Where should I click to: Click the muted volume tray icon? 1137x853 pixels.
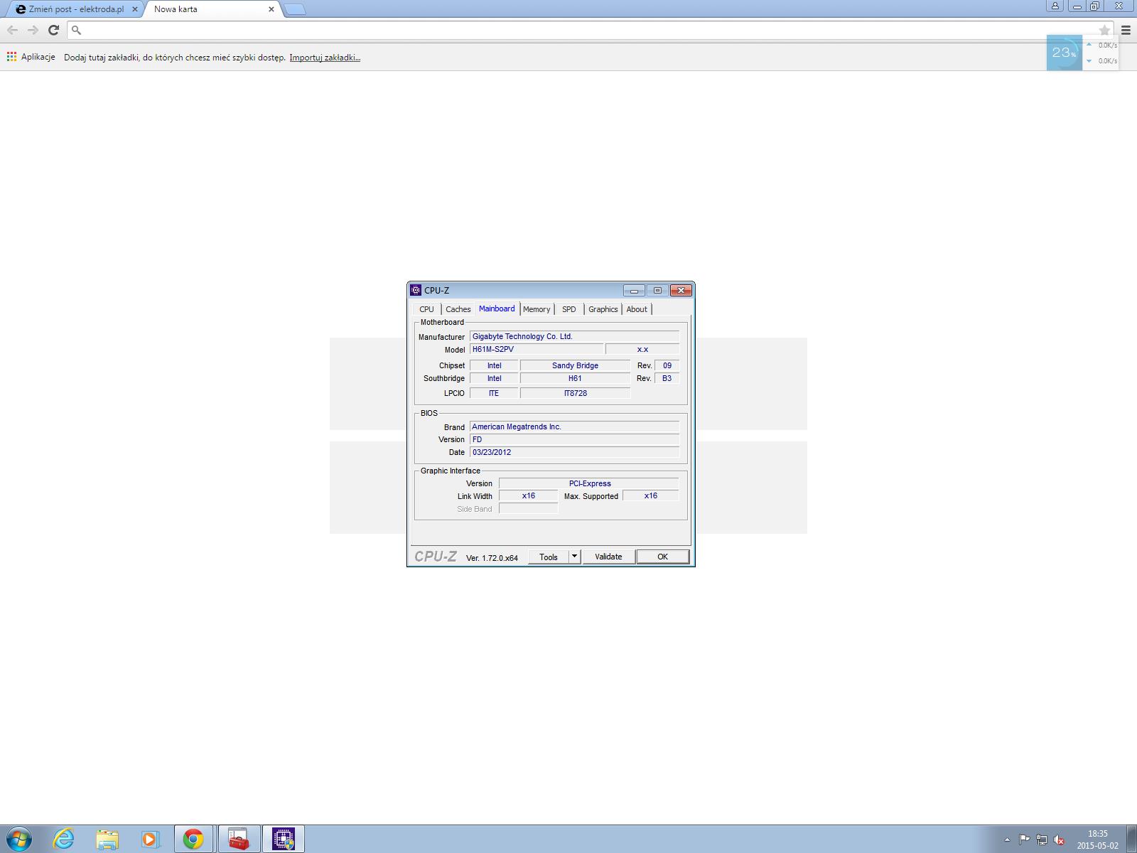(x=1059, y=839)
